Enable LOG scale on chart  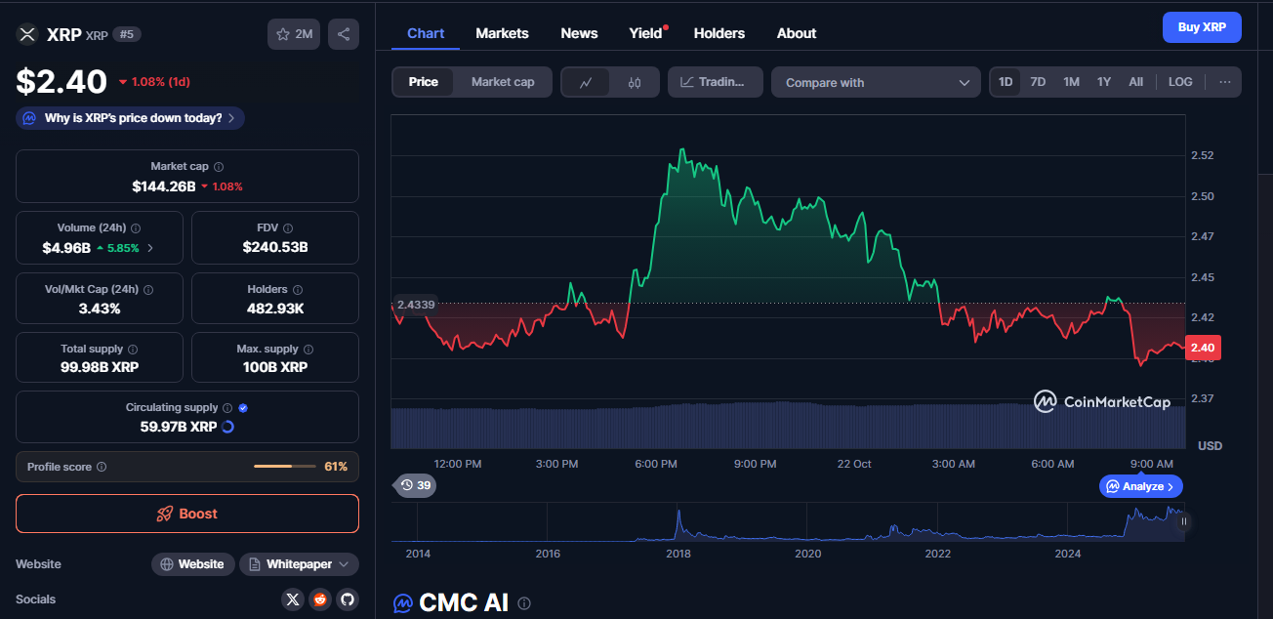(1180, 82)
